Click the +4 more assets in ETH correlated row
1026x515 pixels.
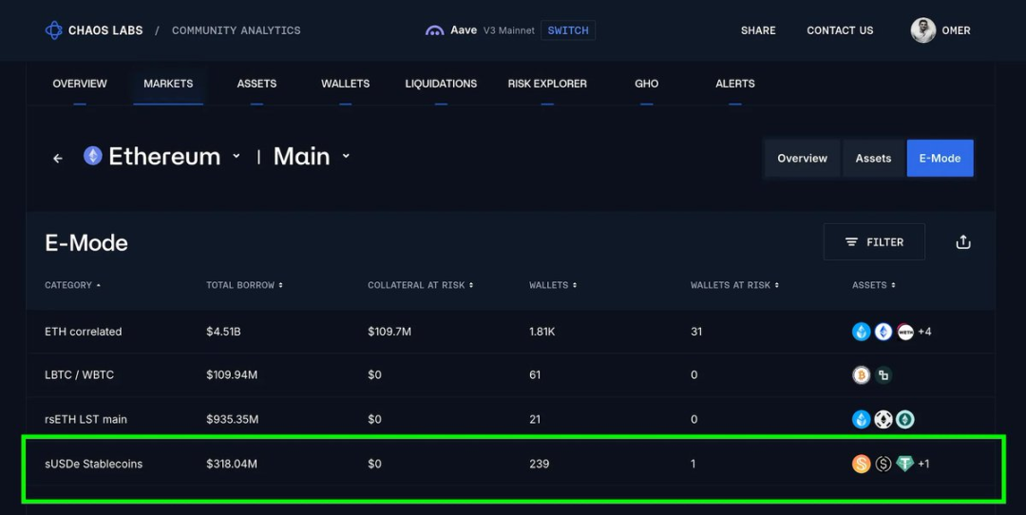coord(924,332)
